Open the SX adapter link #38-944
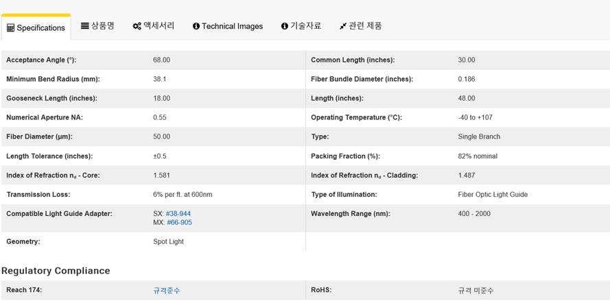Screen dimensions: 610x301 click(178, 214)
